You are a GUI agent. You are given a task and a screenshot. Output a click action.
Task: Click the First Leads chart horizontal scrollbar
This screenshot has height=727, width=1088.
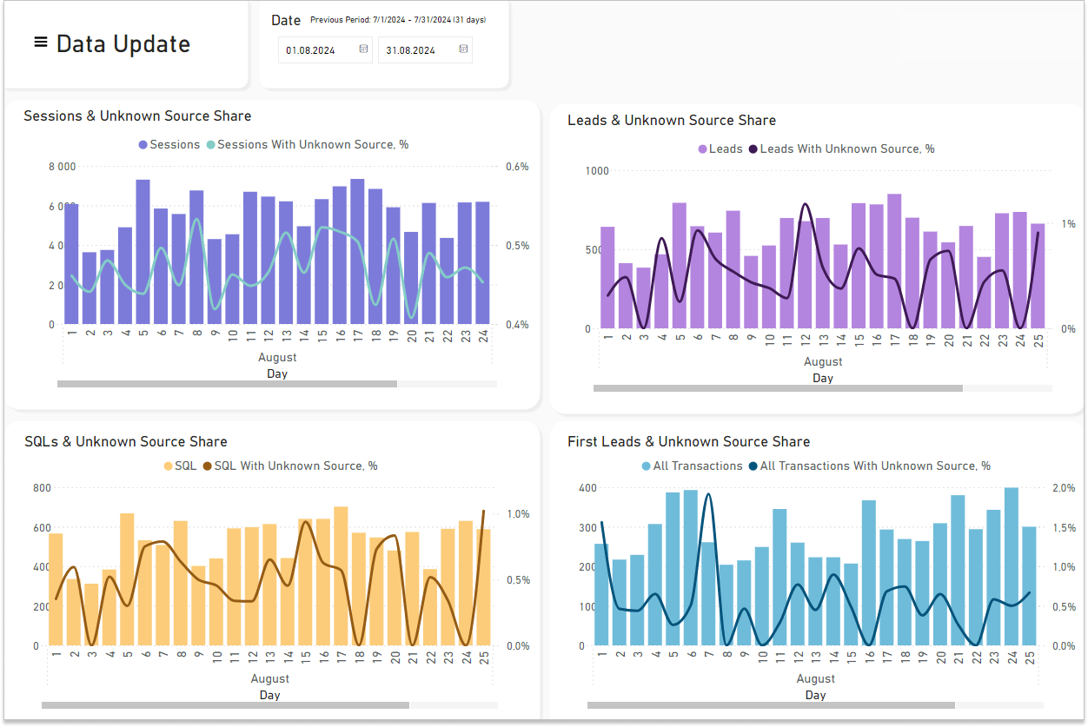(x=771, y=705)
